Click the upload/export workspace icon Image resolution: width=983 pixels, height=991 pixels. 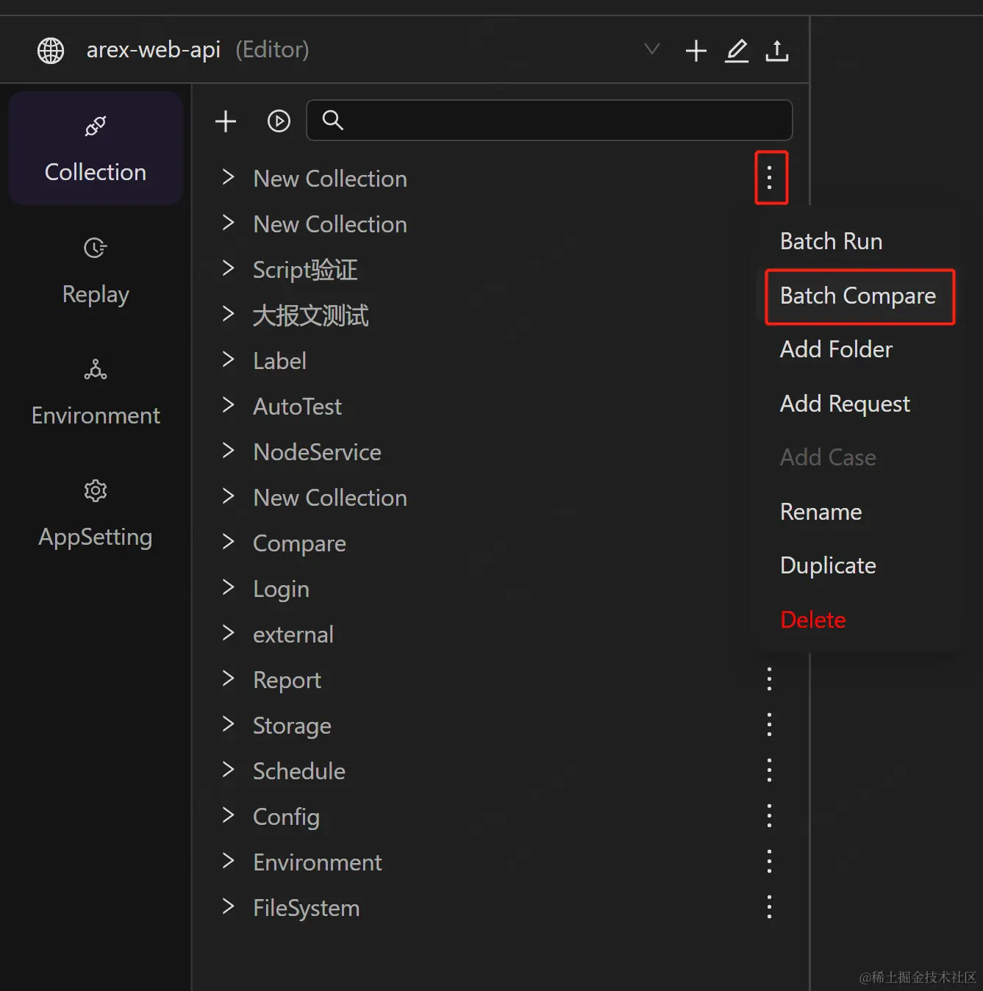777,51
